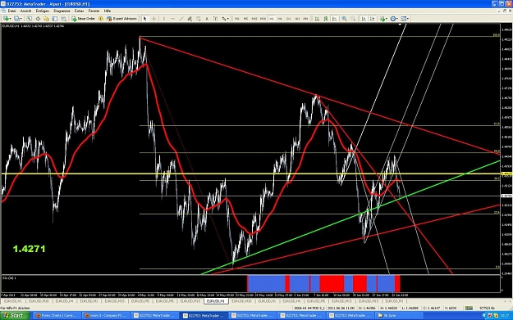Click the 5775/3 kb connection status
The height and width of the screenshot is (320, 513).
pyautogui.click(x=488, y=308)
